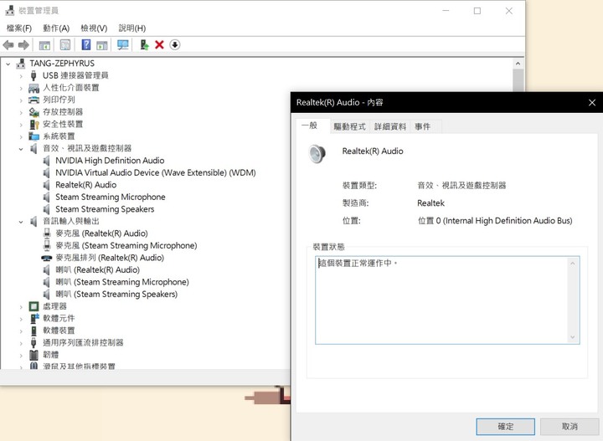The image size is (603, 441).
Task: Switch to the 事件 tab
Action: click(422, 126)
